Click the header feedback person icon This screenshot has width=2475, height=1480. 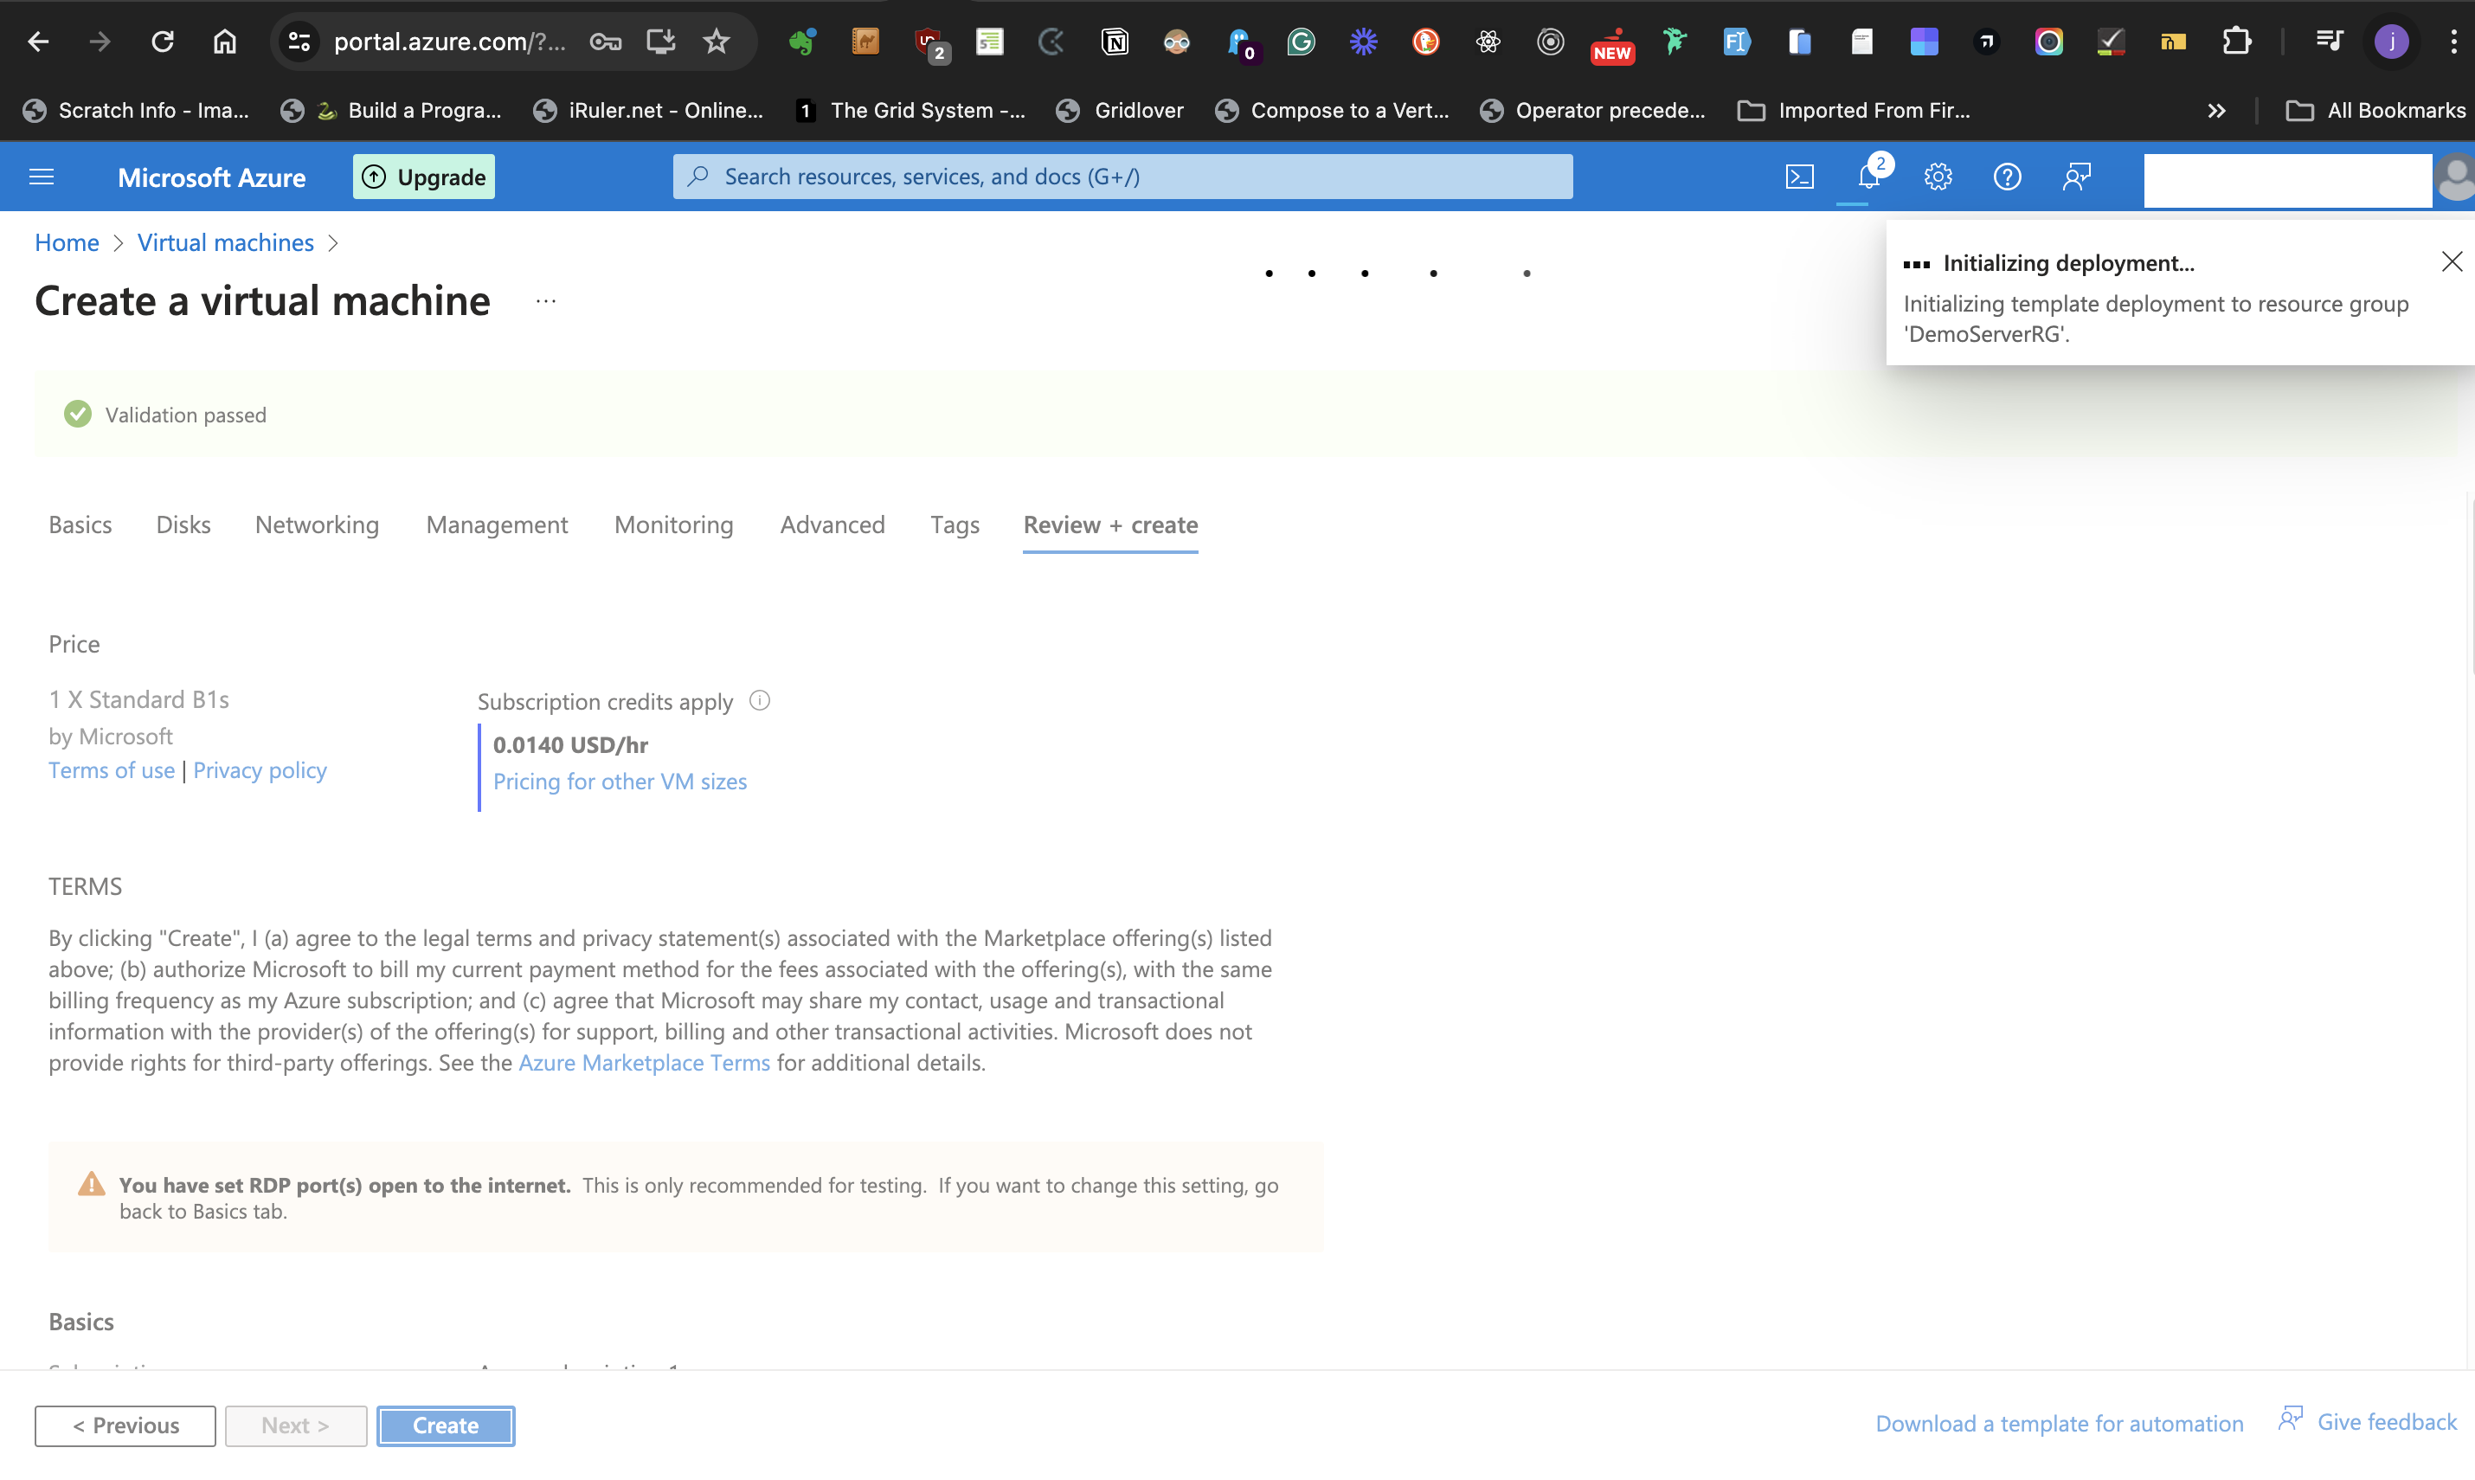pyautogui.click(x=2076, y=177)
